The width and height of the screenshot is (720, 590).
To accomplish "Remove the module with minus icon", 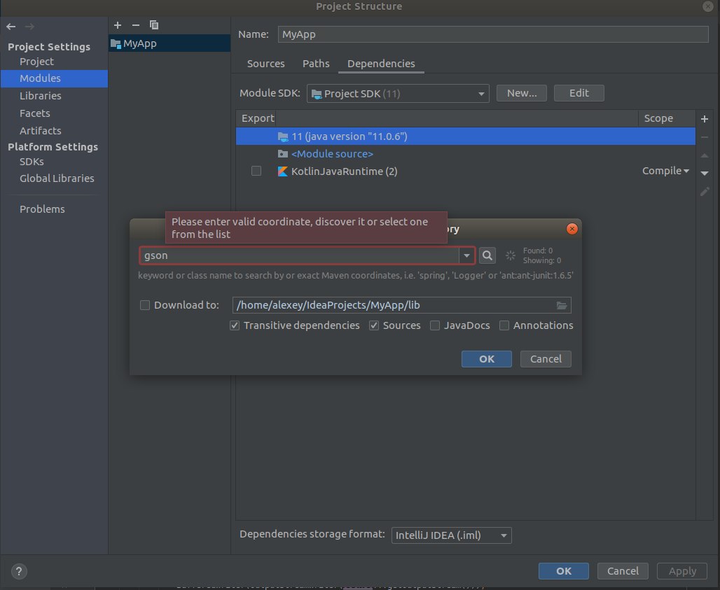I will [135, 25].
